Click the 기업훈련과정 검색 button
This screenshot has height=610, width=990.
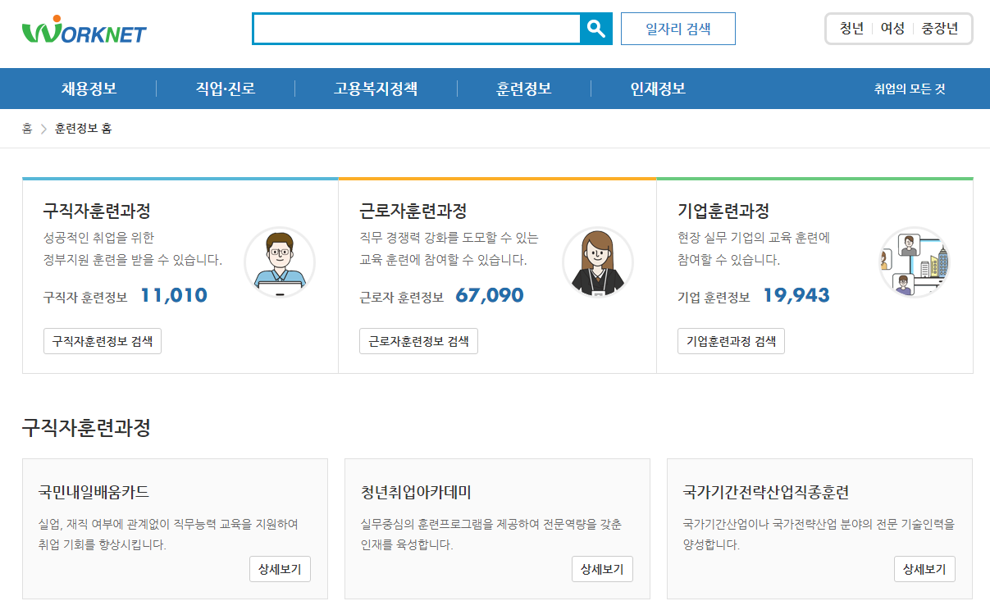(730, 340)
